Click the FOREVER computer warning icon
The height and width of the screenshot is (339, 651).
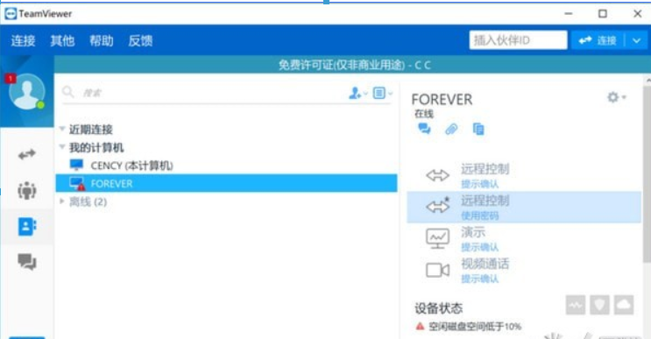tap(81, 187)
